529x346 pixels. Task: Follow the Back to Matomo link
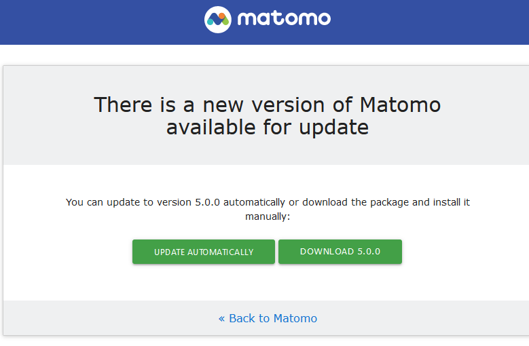pyautogui.click(x=272, y=318)
